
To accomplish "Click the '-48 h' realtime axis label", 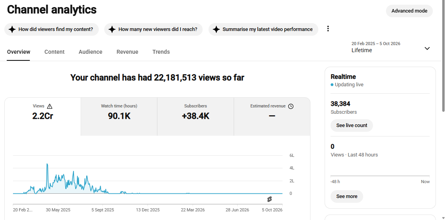I will click(x=335, y=182).
